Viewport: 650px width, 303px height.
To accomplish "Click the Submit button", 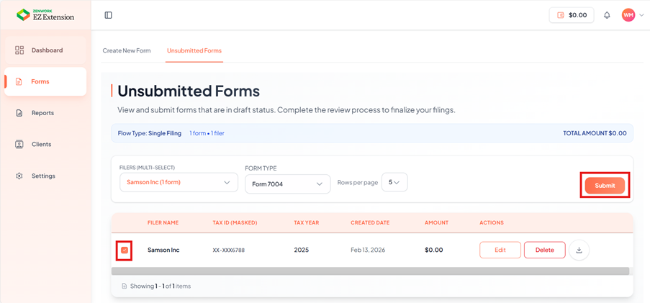I will point(605,186).
